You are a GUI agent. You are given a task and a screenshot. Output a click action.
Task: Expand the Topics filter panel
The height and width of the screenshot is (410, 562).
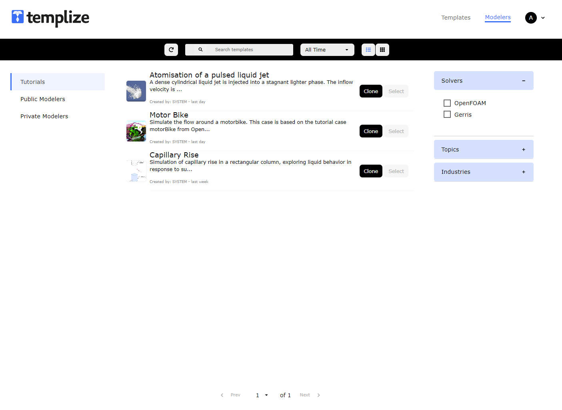[484, 149]
